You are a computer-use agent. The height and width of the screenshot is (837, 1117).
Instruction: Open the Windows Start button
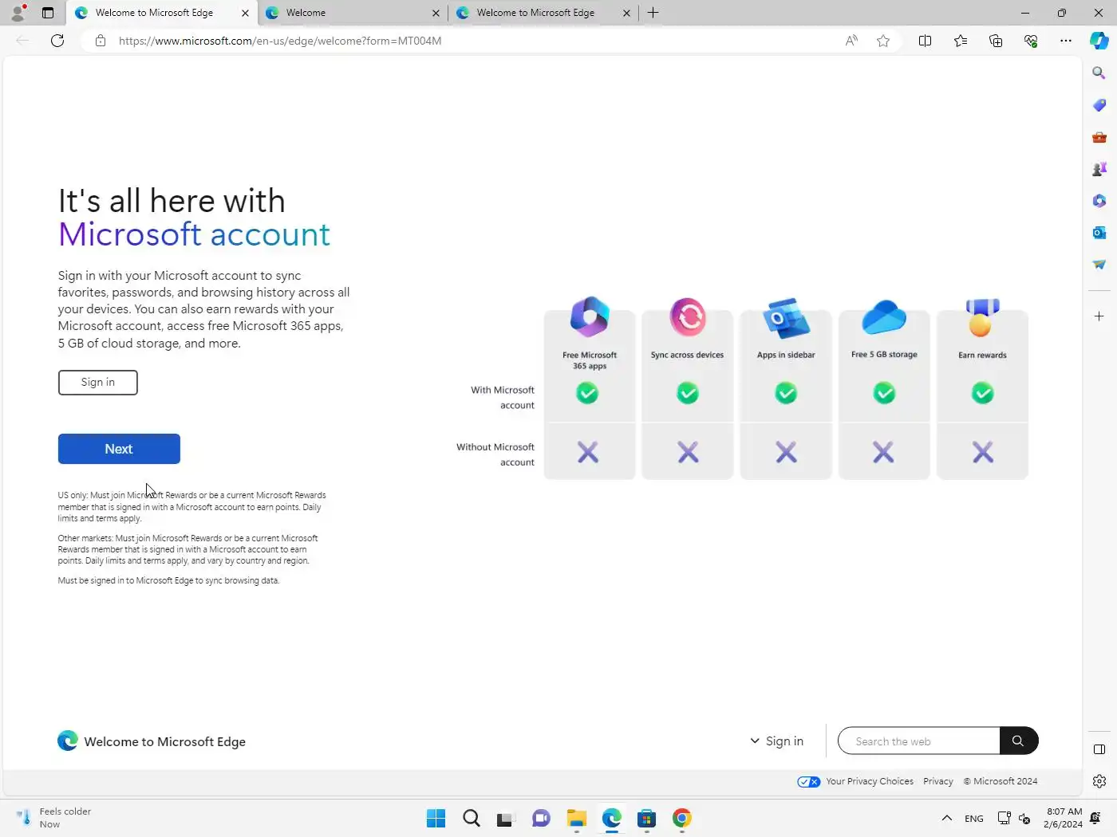pyautogui.click(x=436, y=819)
